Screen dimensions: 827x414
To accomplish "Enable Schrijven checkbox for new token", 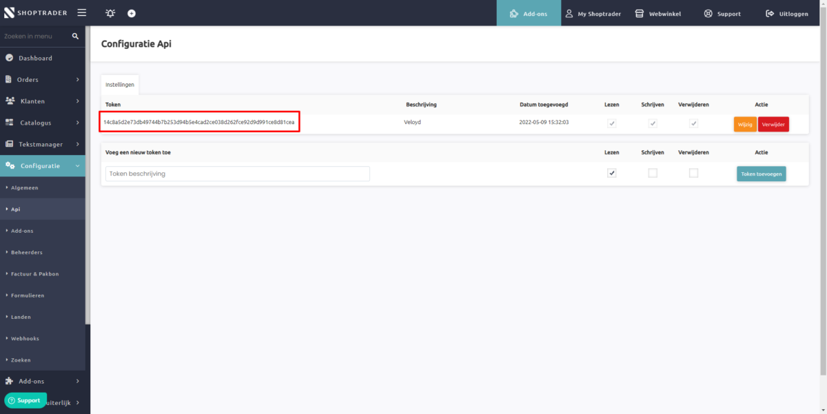I will click(653, 173).
